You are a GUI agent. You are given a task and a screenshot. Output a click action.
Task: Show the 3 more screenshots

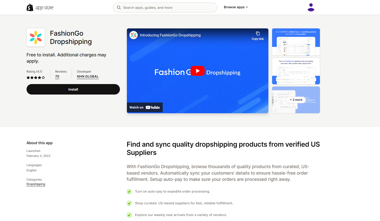(x=296, y=100)
